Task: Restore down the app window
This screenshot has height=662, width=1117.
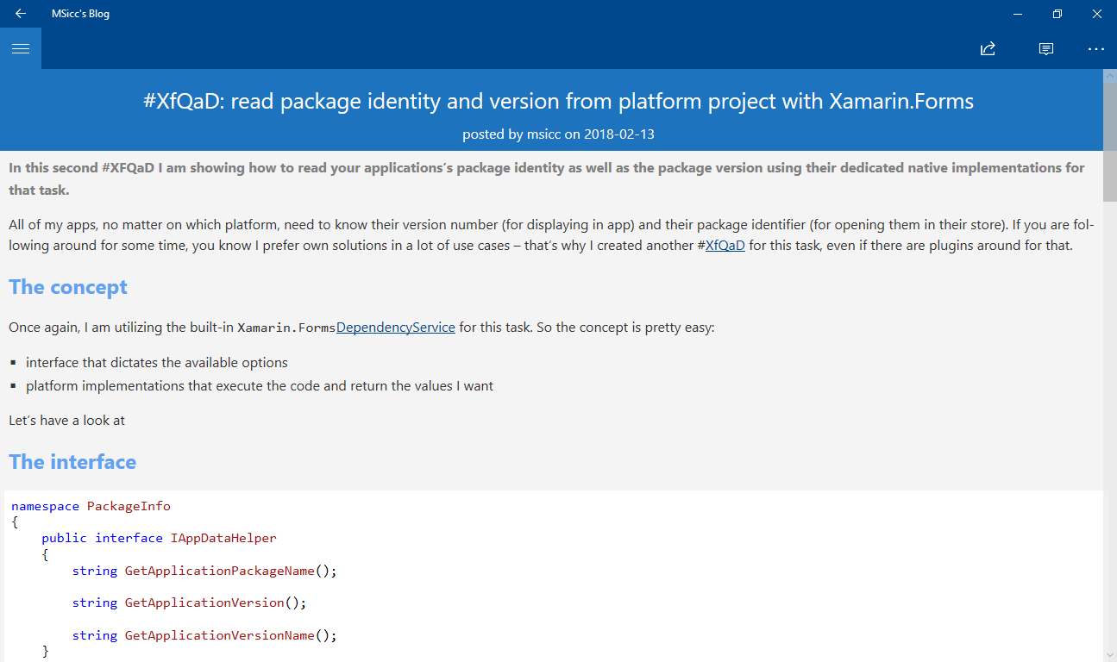Action: click(x=1057, y=14)
